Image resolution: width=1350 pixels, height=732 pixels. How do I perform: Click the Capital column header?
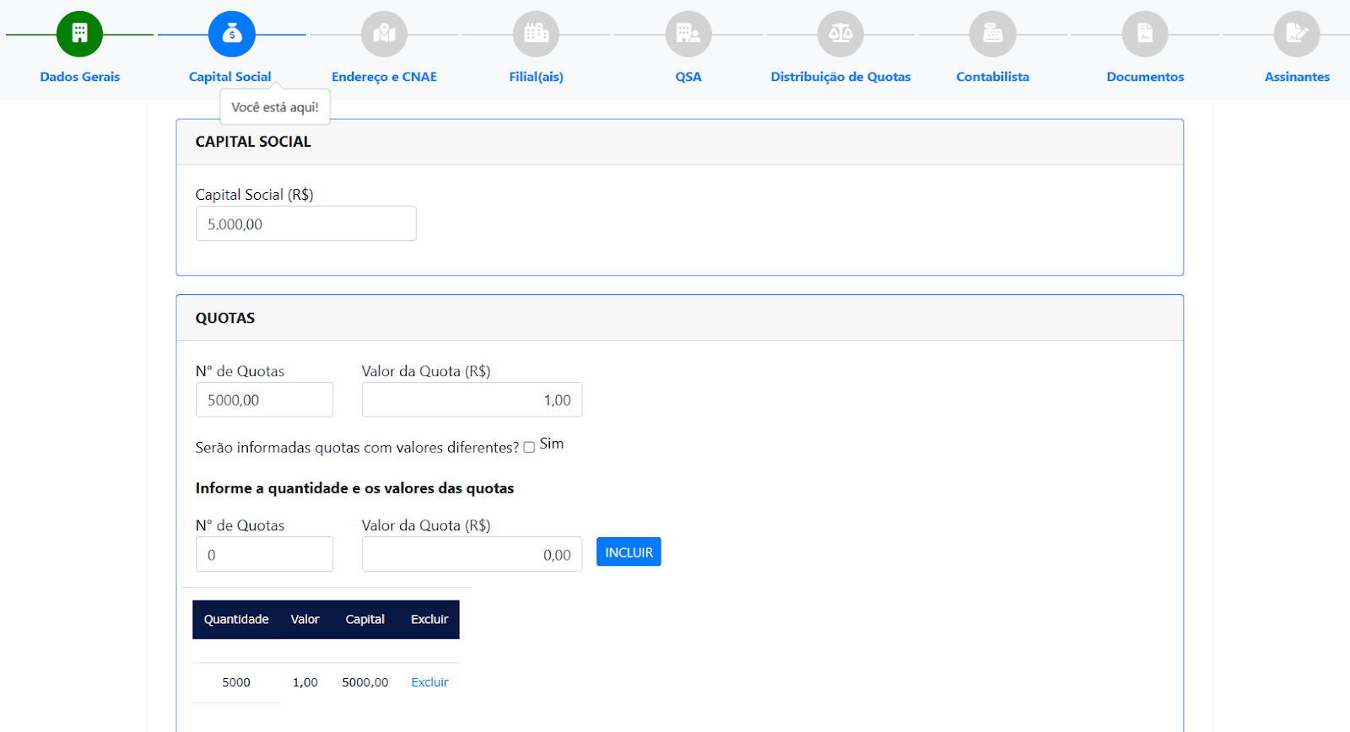[x=365, y=619]
